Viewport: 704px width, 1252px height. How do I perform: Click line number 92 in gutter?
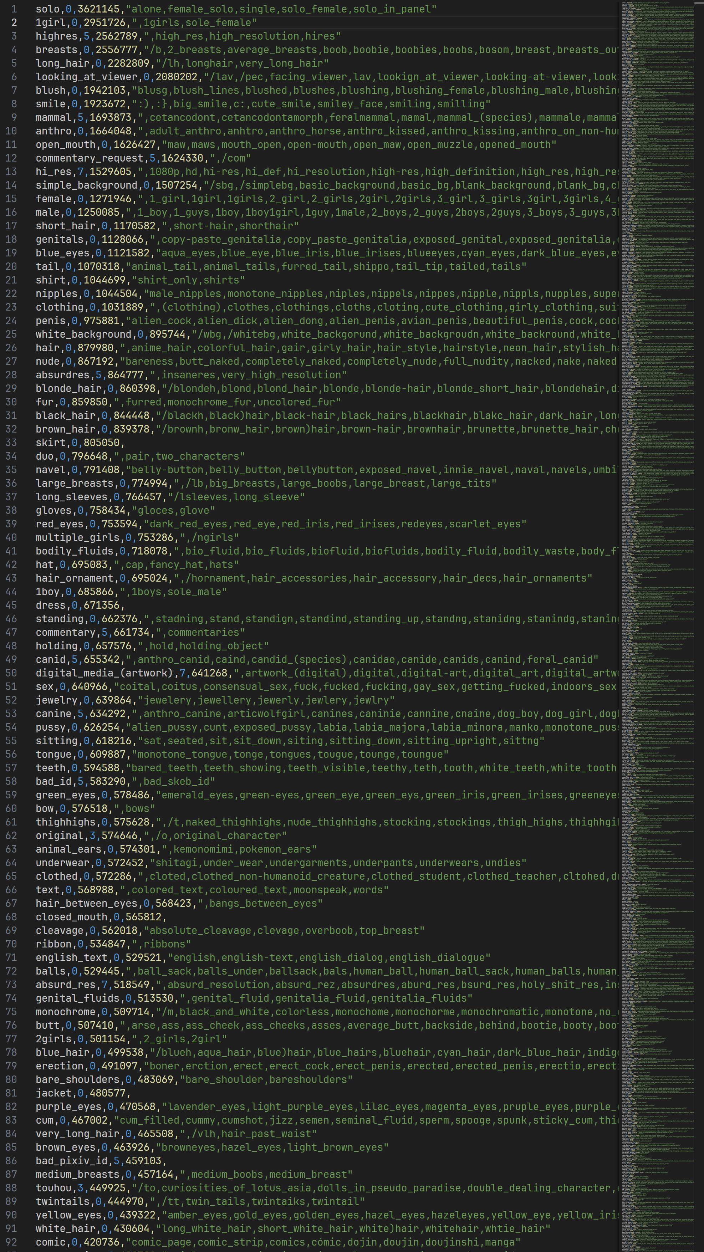[11, 1242]
